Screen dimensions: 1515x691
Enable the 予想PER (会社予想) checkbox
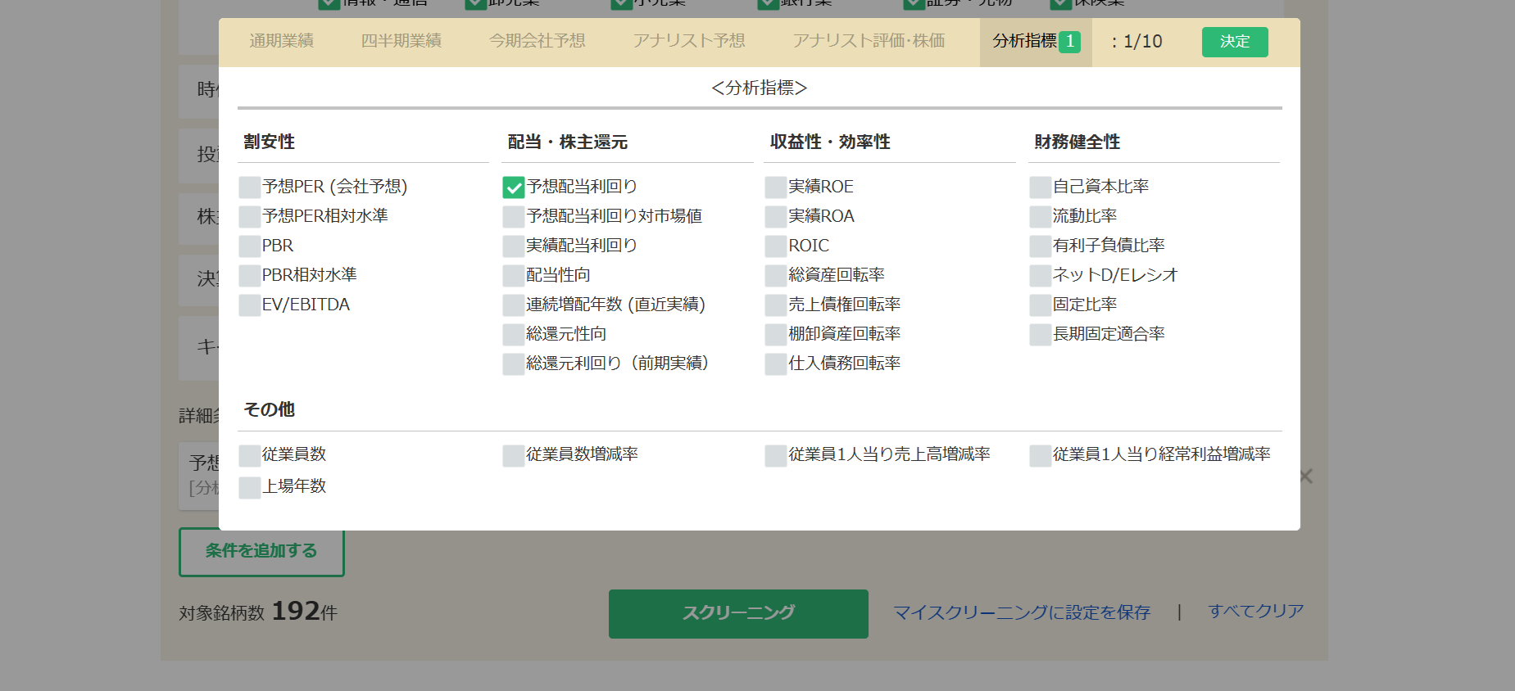click(250, 187)
